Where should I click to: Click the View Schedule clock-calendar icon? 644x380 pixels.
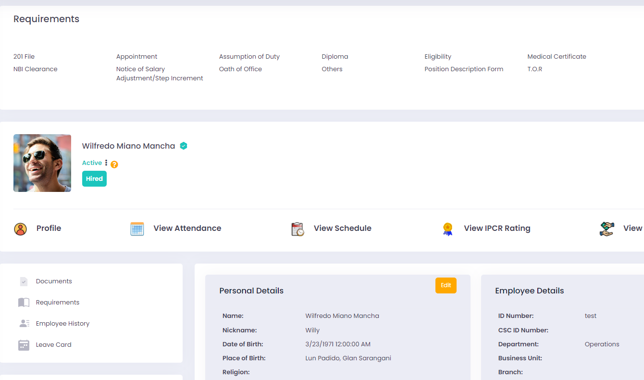(x=297, y=229)
